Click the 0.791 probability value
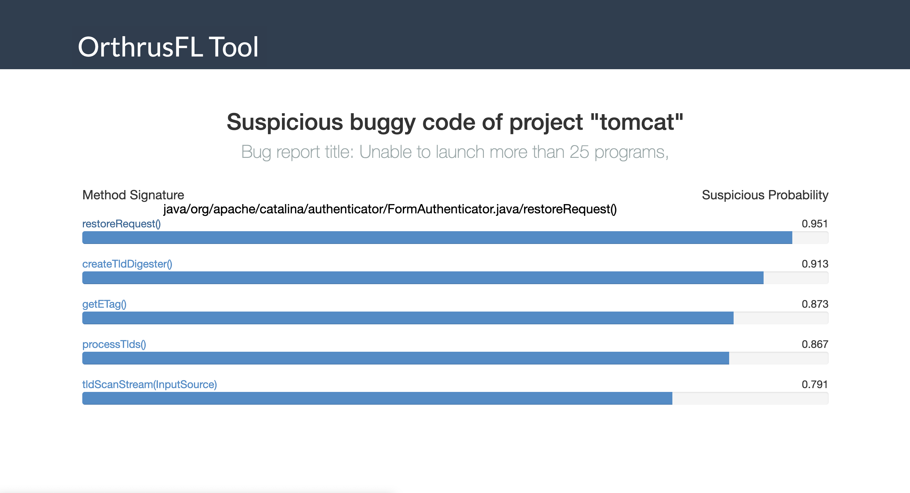Viewport: 910px width, 493px height. tap(815, 385)
